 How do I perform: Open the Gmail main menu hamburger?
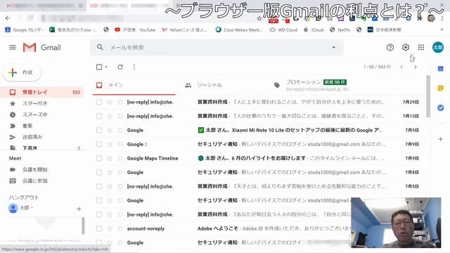pyautogui.click(x=13, y=47)
